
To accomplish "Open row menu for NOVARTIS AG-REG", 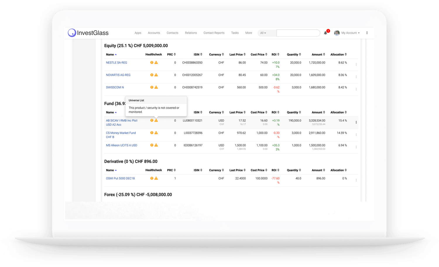I will tap(356, 77).
